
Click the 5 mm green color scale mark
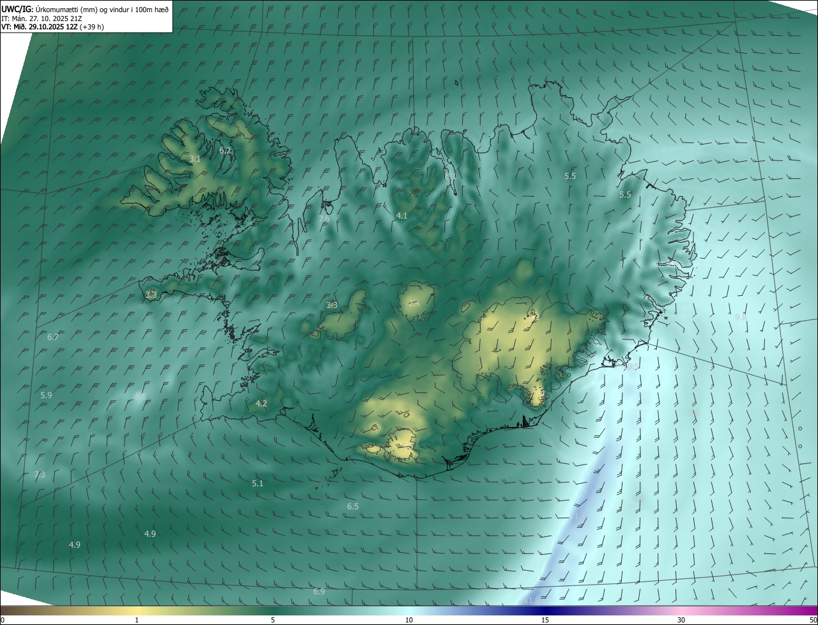click(273, 620)
